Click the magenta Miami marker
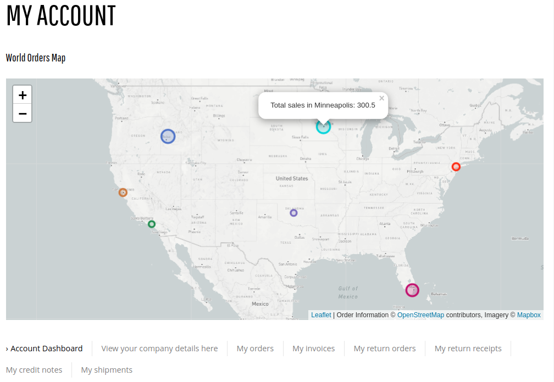The width and height of the screenshot is (554, 382). coord(412,290)
